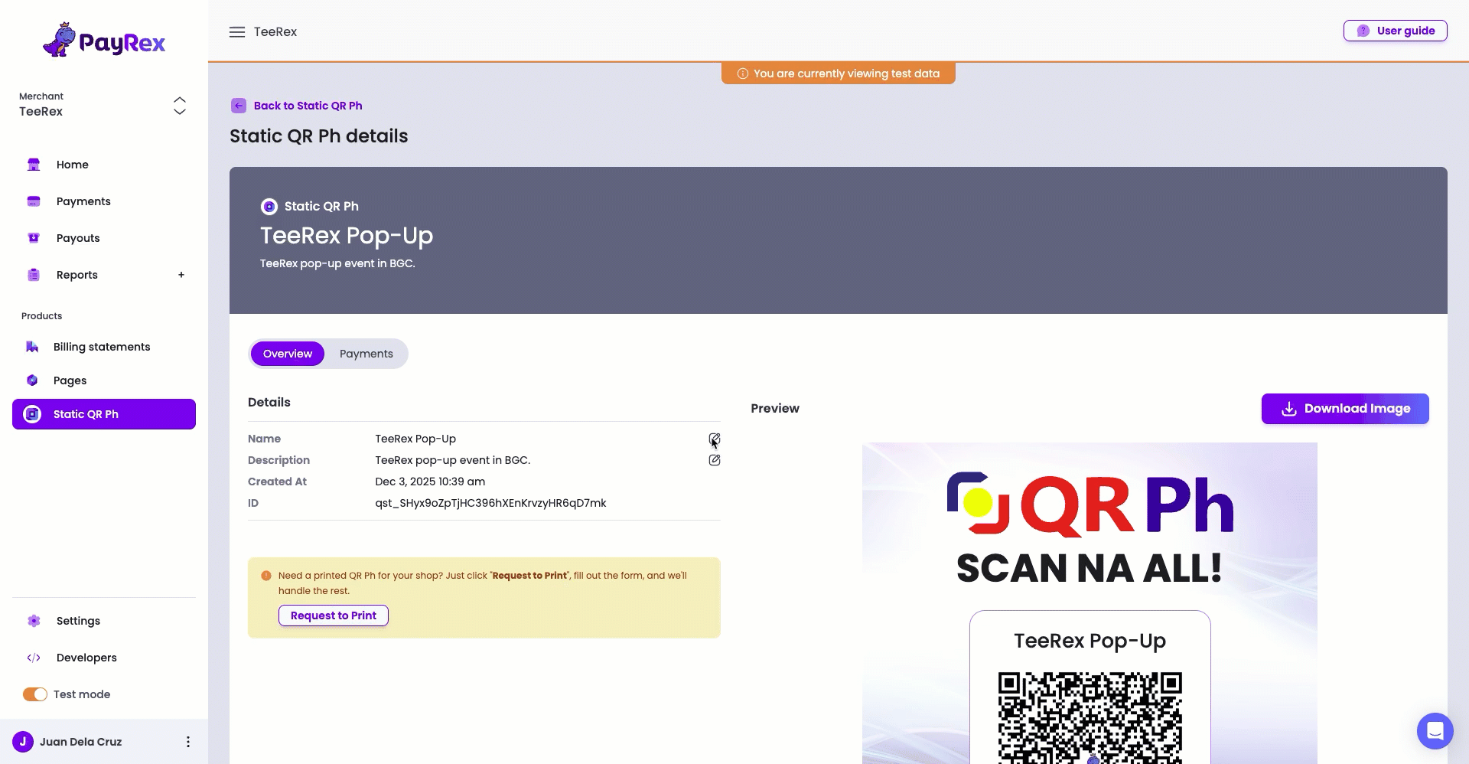
Task: Select the Home icon in the sidebar
Action: tap(33, 165)
